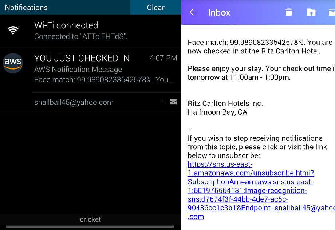
Task: Tap the Wi-Fi signal icon
Action: [13, 31]
